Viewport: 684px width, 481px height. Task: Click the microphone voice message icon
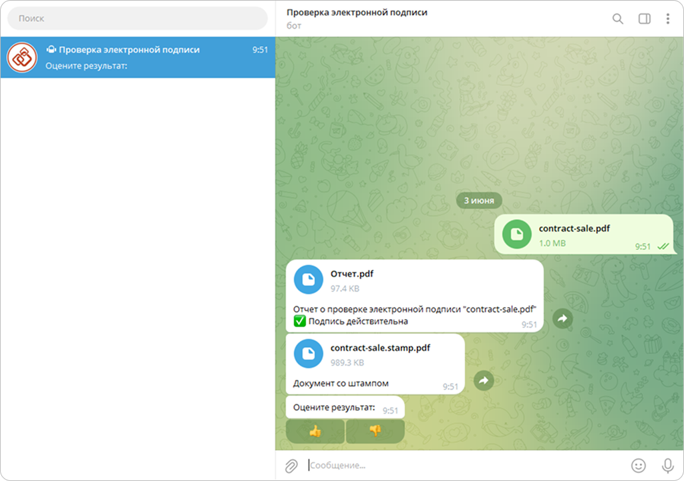tap(667, 465)
